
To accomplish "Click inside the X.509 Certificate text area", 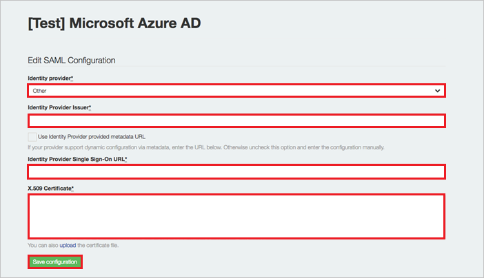I will point(236,216).
